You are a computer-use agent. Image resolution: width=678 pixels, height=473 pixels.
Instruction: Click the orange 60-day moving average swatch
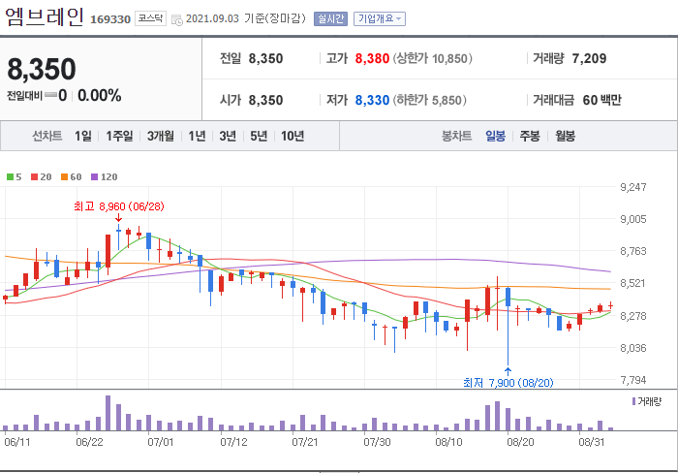point(65,176)
